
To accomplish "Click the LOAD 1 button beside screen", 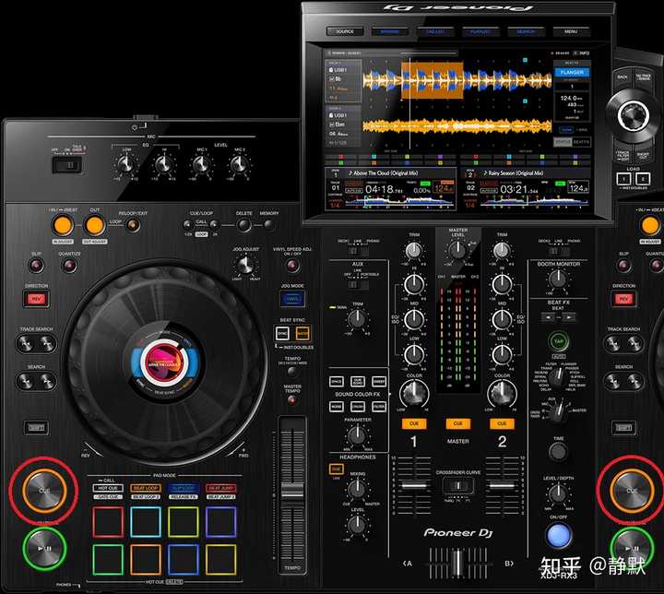I will tap(623, 179).
